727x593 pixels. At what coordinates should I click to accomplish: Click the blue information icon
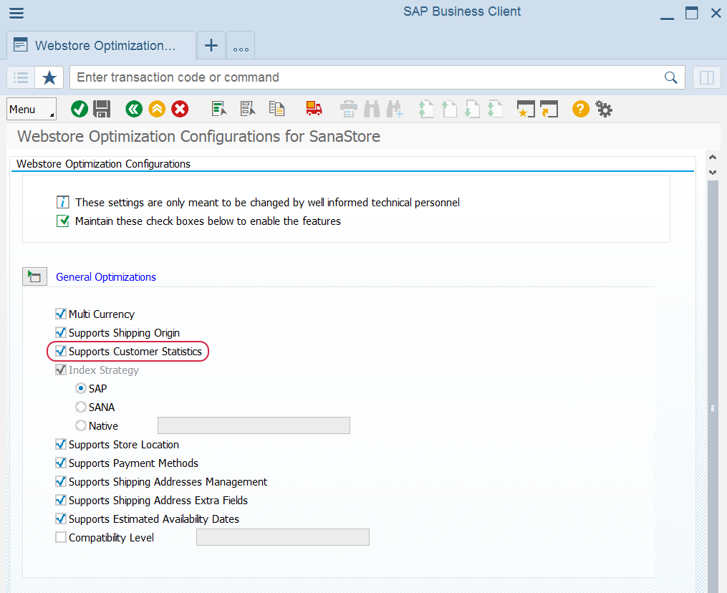(62, 202)
